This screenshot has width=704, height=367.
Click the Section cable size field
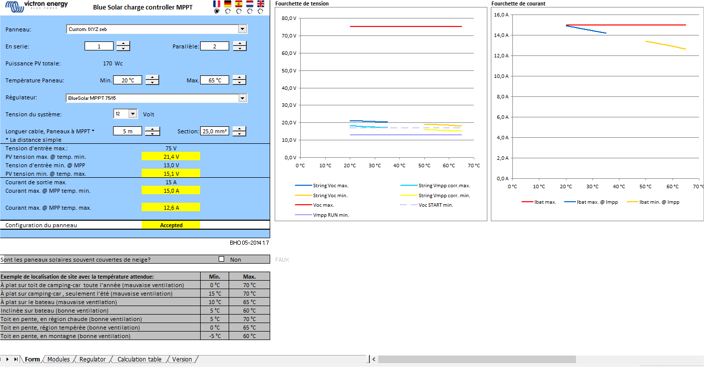(x=214, y=131)
